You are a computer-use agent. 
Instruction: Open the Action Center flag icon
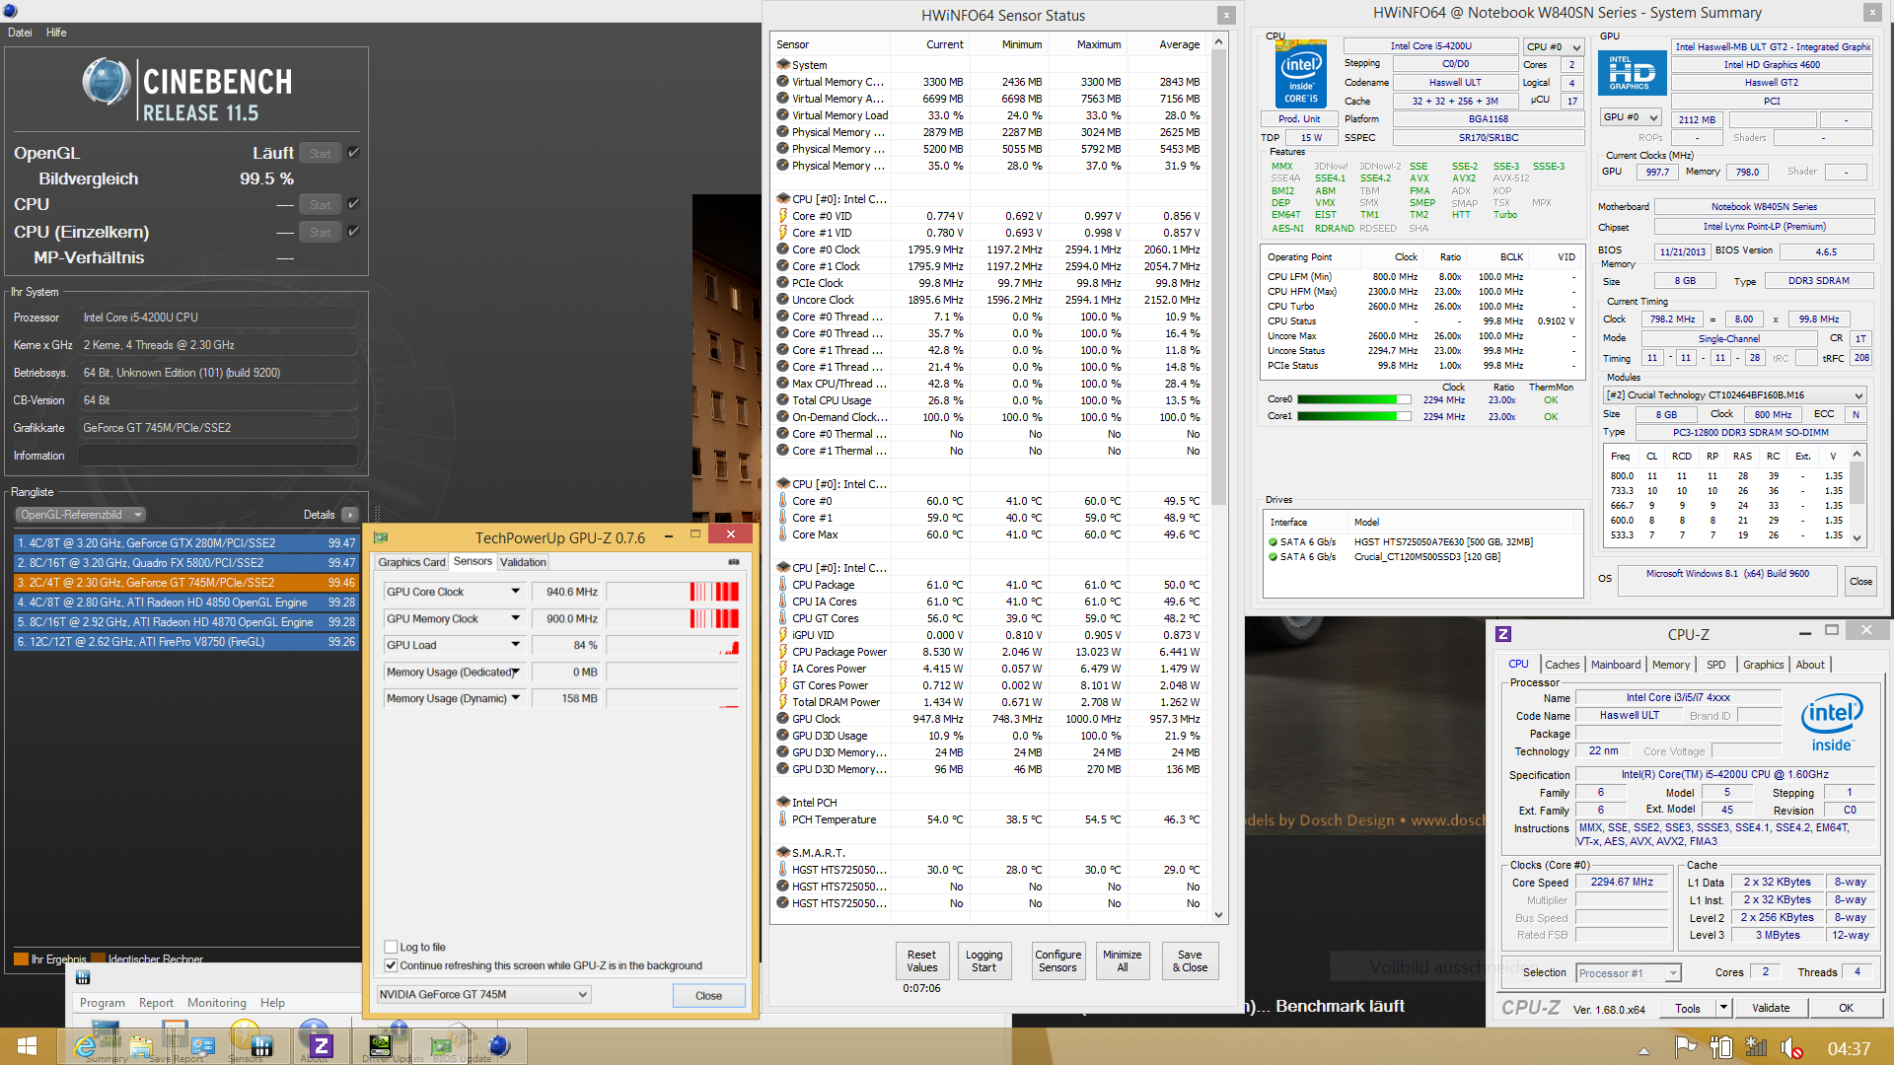(1685, 1047)
